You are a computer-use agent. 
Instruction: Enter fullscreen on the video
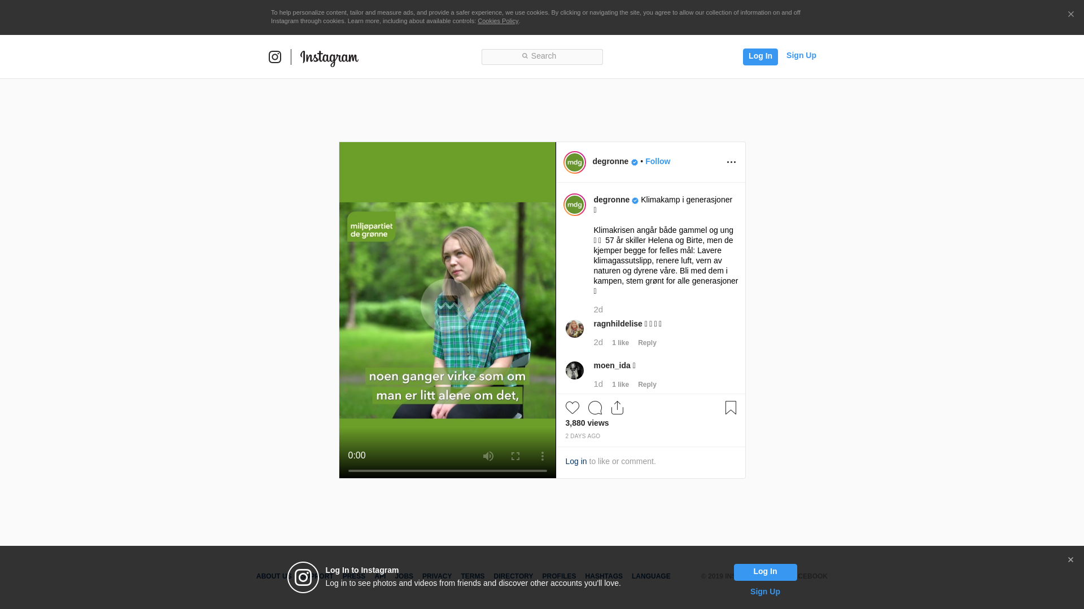(515, 456)
